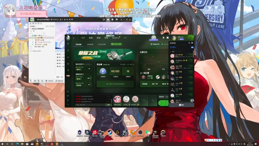Image resolution: width=259 pixels, height=146 pixels.
Task: Click the green start match button
Action: 163,103
